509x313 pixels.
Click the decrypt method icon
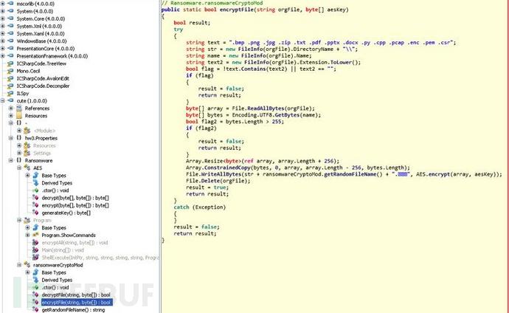coord(35,198)
